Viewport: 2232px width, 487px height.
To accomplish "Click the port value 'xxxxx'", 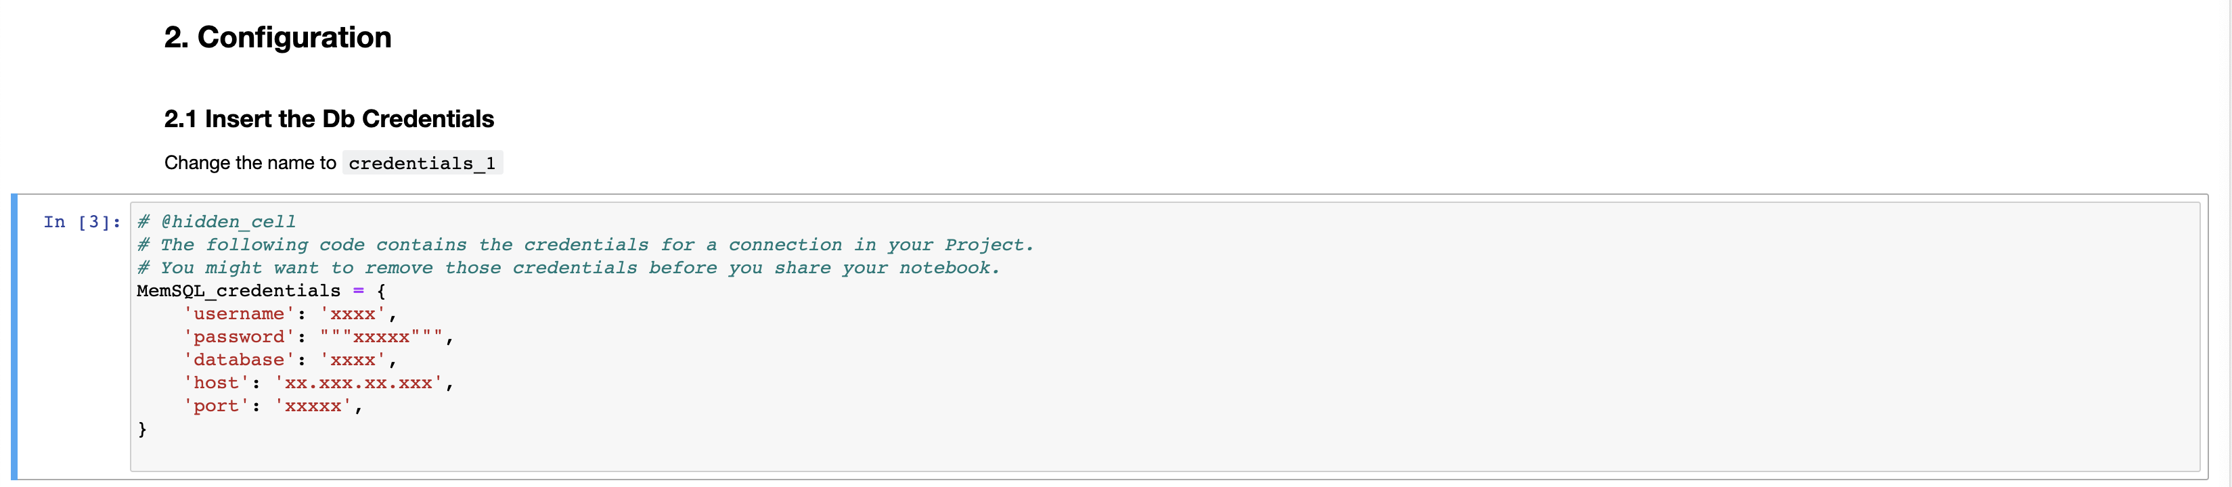I will (x=313, y=406).
